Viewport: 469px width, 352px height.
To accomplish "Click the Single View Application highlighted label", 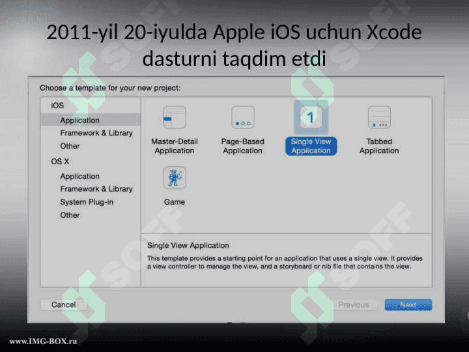I will pos(311,146).
